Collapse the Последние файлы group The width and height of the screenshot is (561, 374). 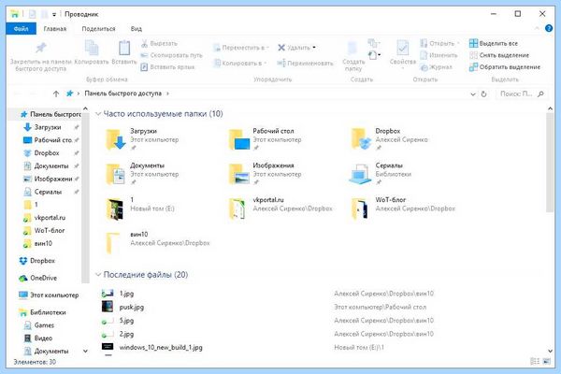pyautogui.click(x=97, y=275)
